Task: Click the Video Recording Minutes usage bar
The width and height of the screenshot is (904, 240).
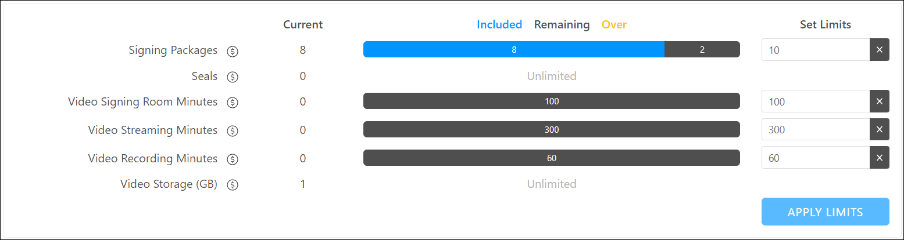Action: pos(551,158)
